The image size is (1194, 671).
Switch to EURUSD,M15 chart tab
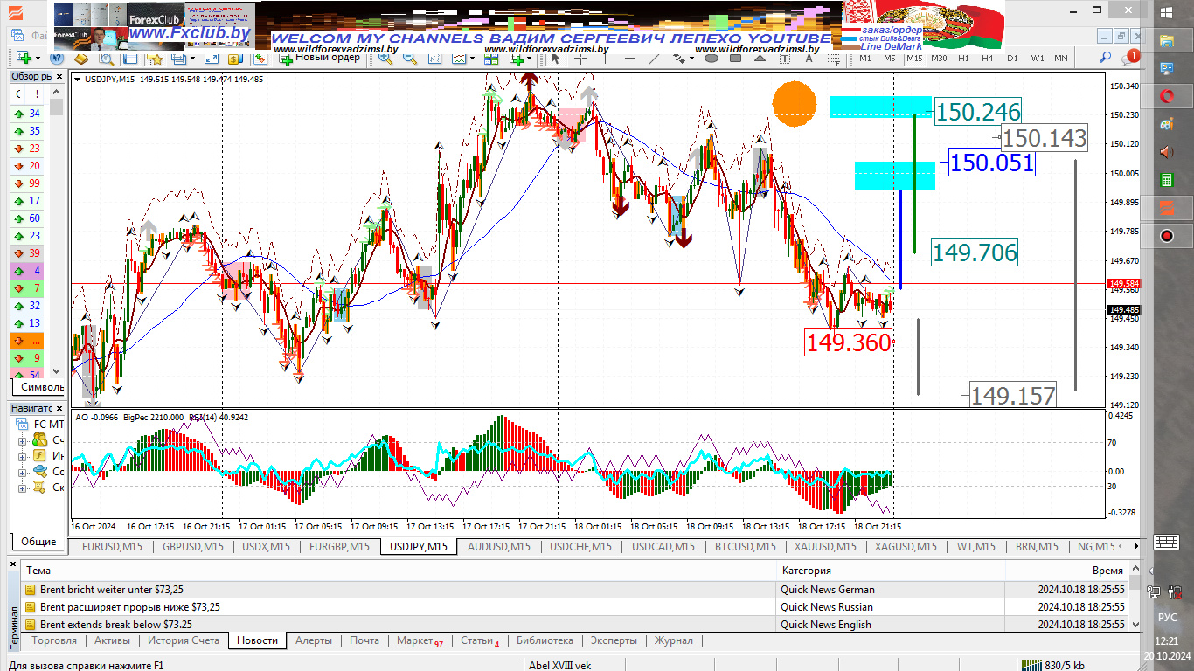tap(111, 547)
